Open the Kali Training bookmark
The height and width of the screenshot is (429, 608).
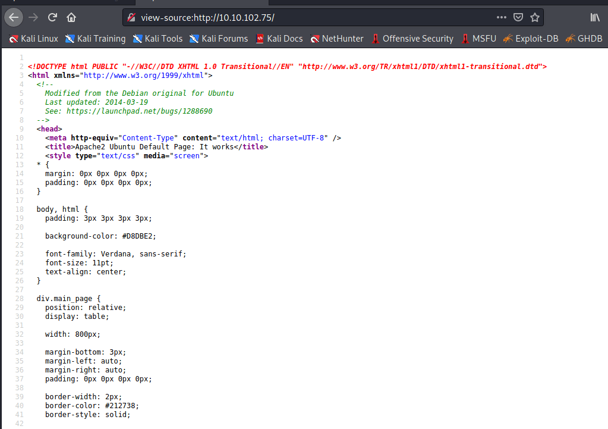(95, 39)
